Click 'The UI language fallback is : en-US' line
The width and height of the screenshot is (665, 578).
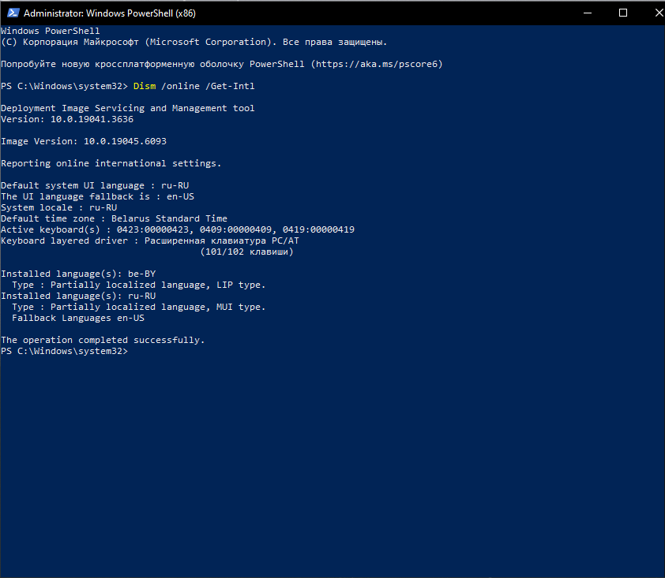pos(98,196)
